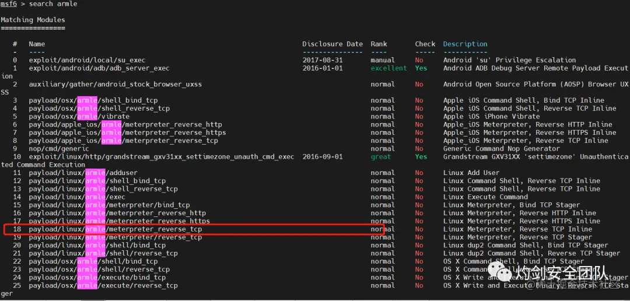
Task: Select payload/linux/armle/meterpreter/reverse_tcp in row 19
Action: (x=116, y=237)
